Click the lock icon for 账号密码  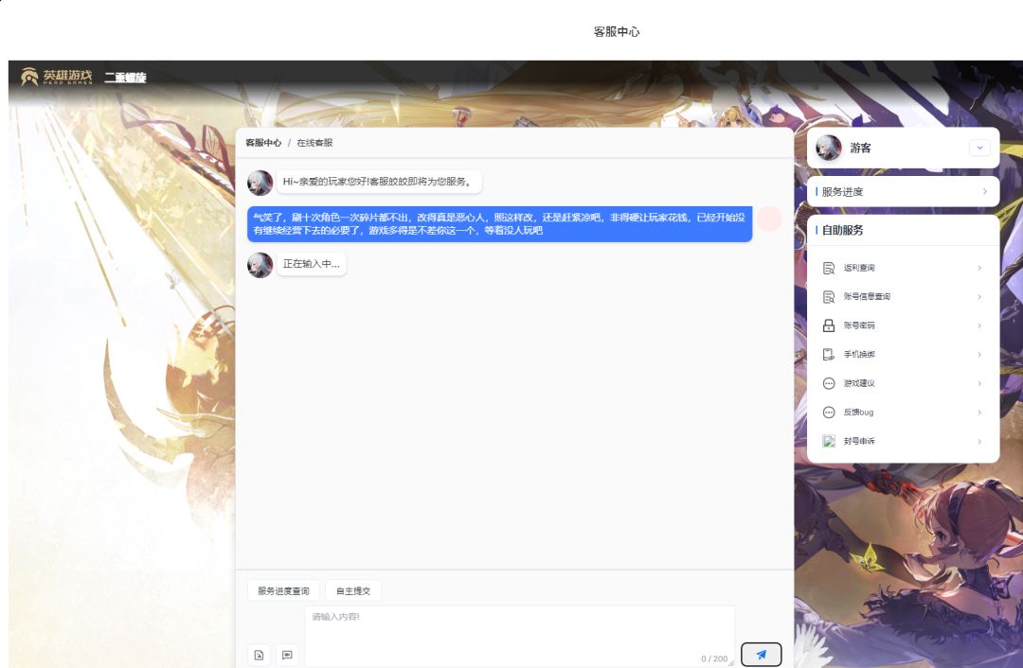[829, 325]
